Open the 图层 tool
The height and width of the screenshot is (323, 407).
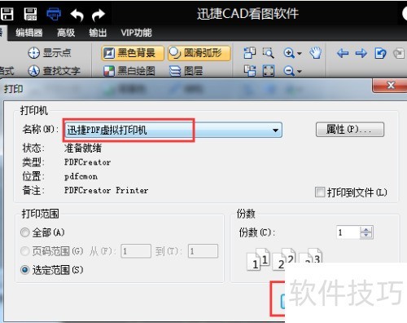[x=186, y=71]
